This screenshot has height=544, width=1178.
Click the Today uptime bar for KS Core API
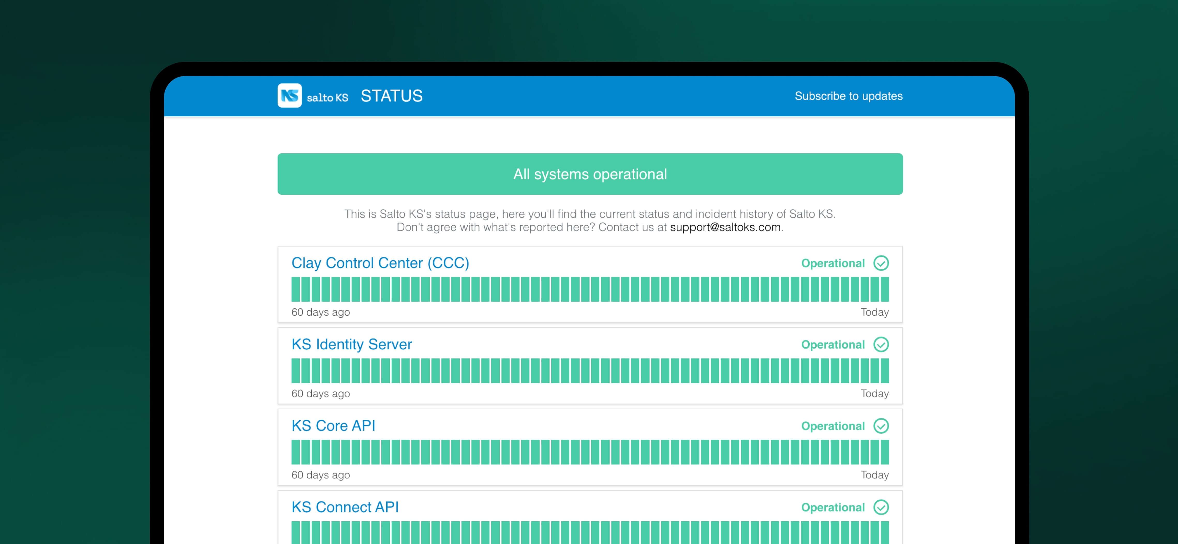pos(885,452)
